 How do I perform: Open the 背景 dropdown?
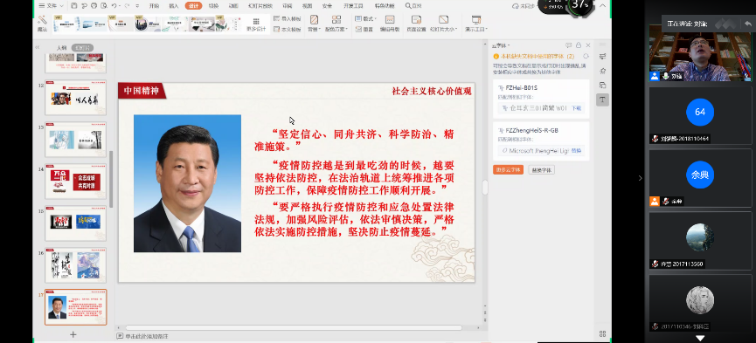coord(314,24)
